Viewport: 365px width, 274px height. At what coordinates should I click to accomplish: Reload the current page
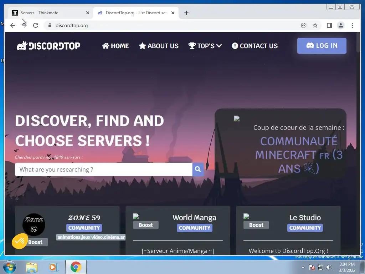pyautogui.click(x=36, y=25)
